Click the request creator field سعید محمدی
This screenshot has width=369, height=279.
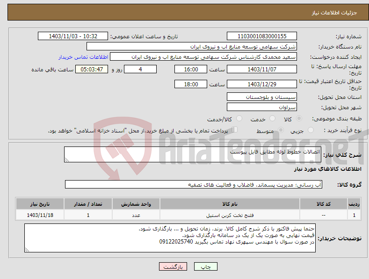[x=203, y=57]
